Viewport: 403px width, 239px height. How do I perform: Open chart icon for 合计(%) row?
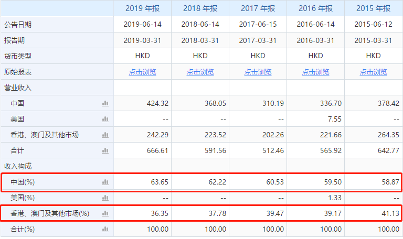(105, 229)
